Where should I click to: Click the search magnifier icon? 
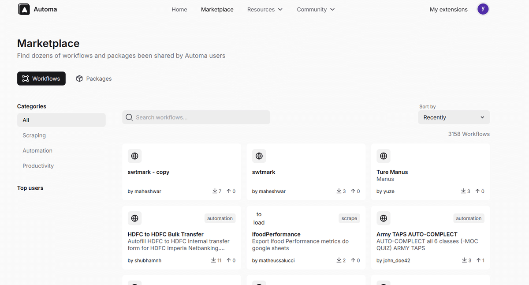pyautogui.click(x=129, y=117)
